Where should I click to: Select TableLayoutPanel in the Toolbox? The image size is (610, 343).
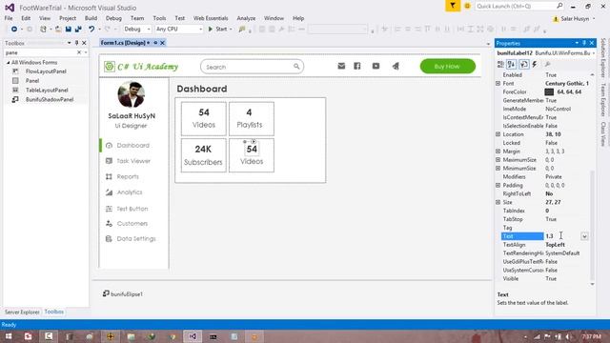47,91
